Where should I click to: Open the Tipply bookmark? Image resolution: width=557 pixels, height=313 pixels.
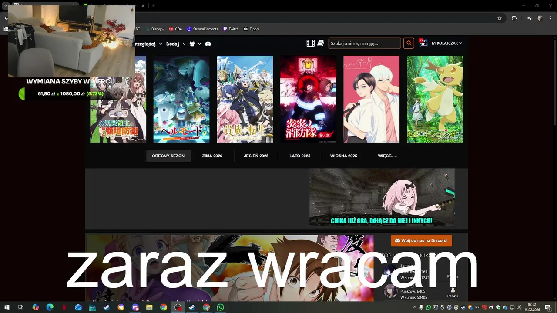point(252,29)
